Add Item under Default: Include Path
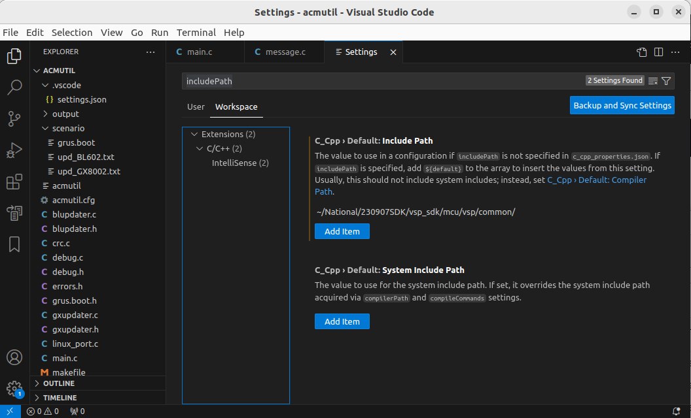Screen dimensions: 691x418 342,231
